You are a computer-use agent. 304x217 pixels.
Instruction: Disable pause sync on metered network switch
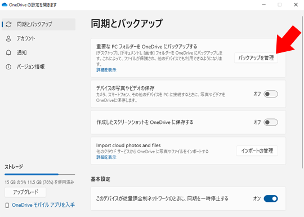(x=271, y=198)
